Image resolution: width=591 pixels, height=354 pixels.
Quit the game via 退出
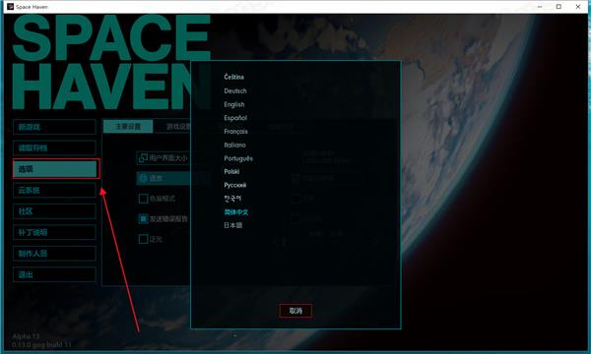pos(54,274)
